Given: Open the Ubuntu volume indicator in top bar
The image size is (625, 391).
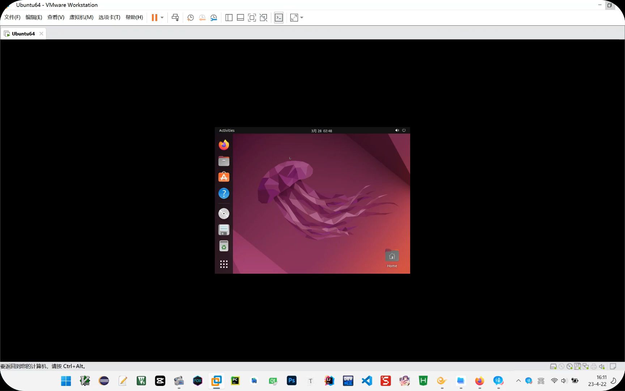Looking at the screenshot, I should coord(397,130).
